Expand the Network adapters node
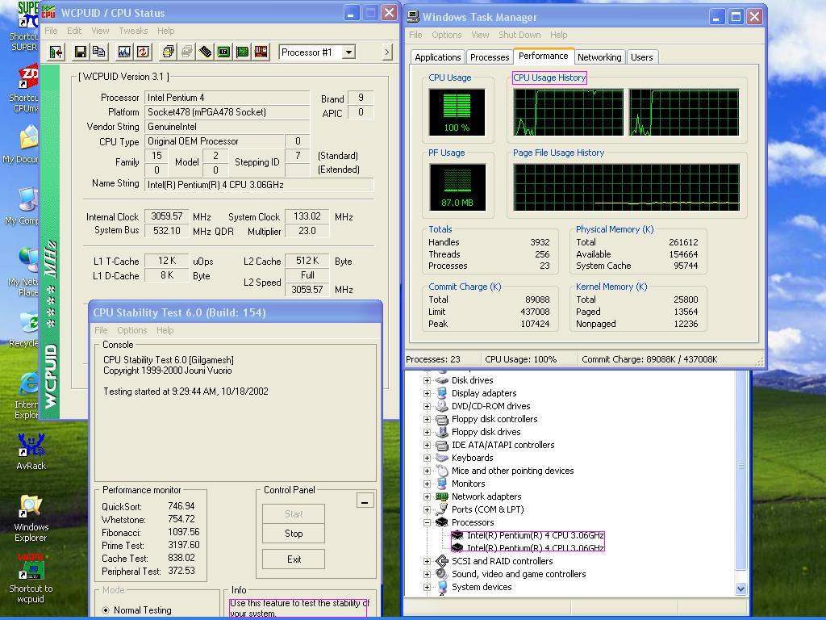 [x=428, y=496]
